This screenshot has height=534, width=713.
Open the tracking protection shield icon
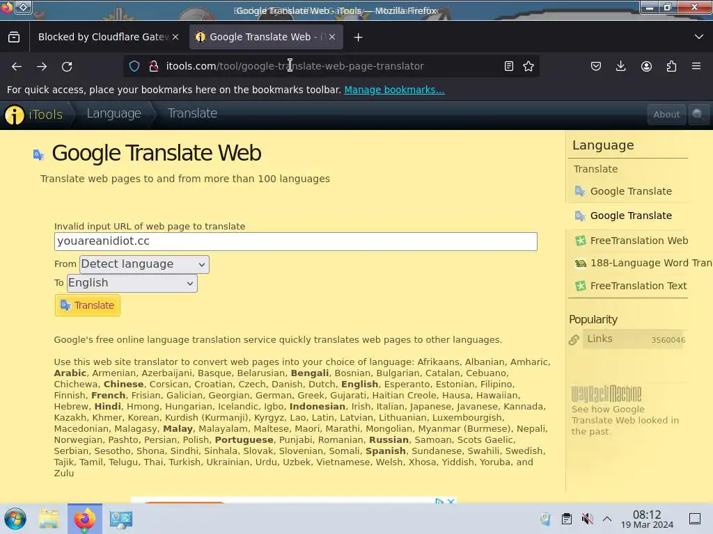[134, 66]
